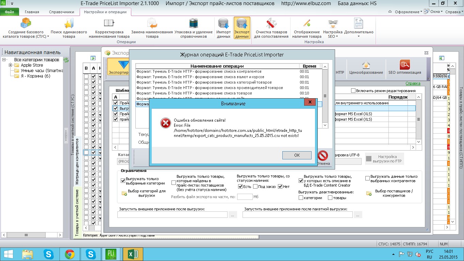The height and width of the screenshot is (261, 464).
Task: Switch to the 'Главная' ribbon tab
Action: click(x=32, y=12)
